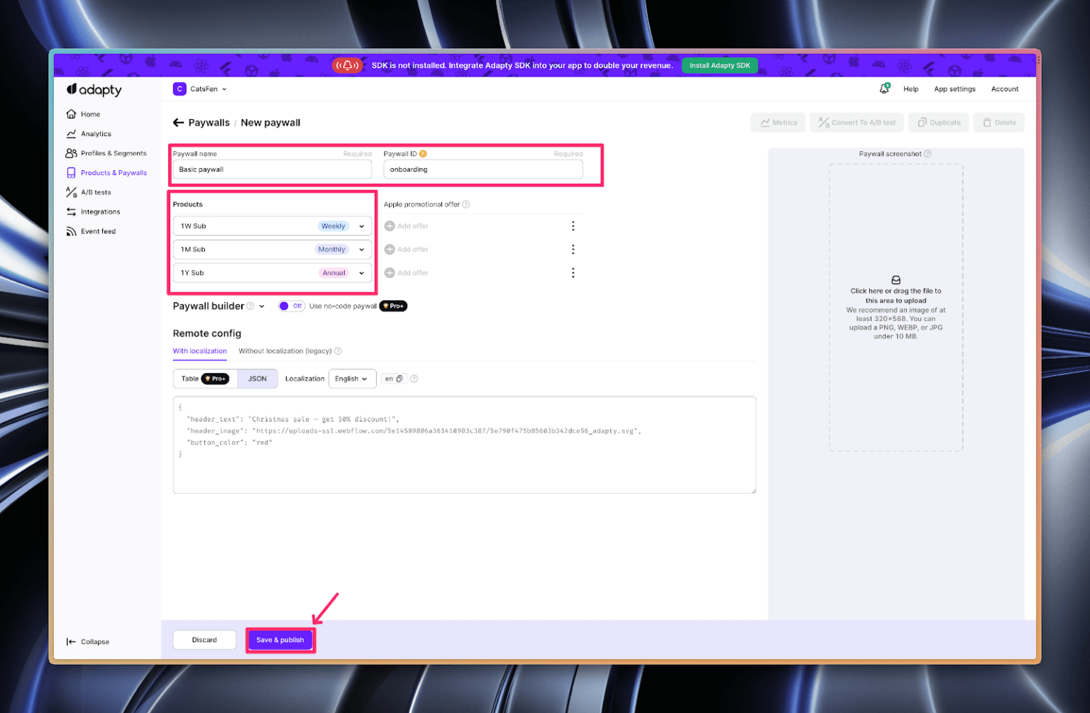Viewport: 1090px width, 713px height.
Task: Collapse the sidebar with the Collapse icon
Action: point(71,642)
